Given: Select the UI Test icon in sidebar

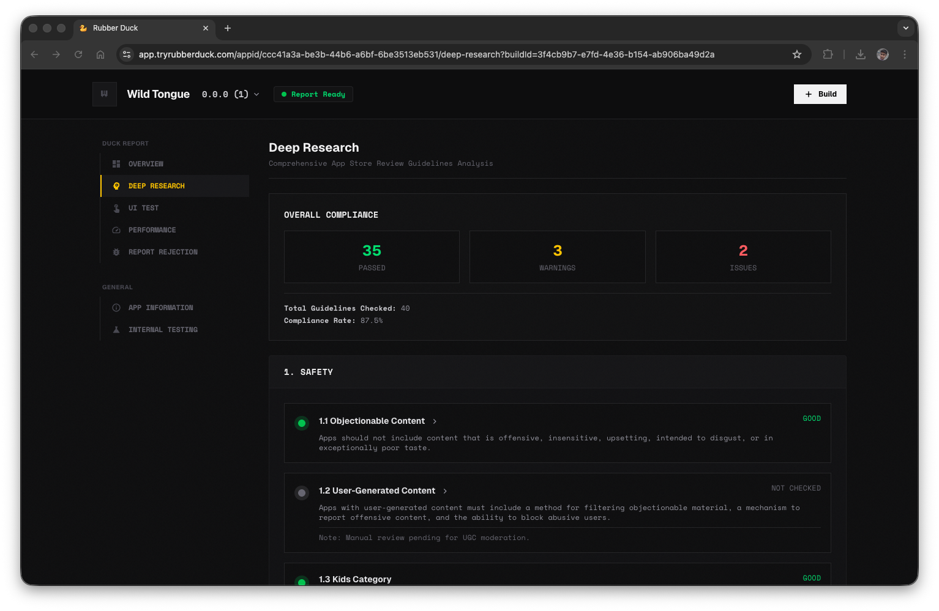Looking at the screenshot, I should pyautogui.click(x=116, y=208).
